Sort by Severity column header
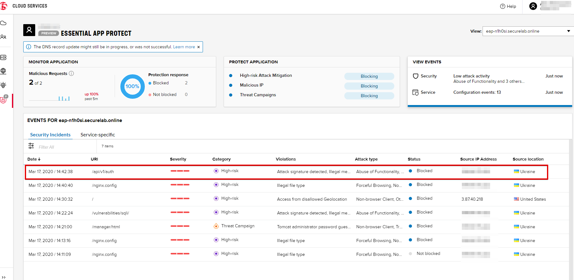 tap(178, 159)
